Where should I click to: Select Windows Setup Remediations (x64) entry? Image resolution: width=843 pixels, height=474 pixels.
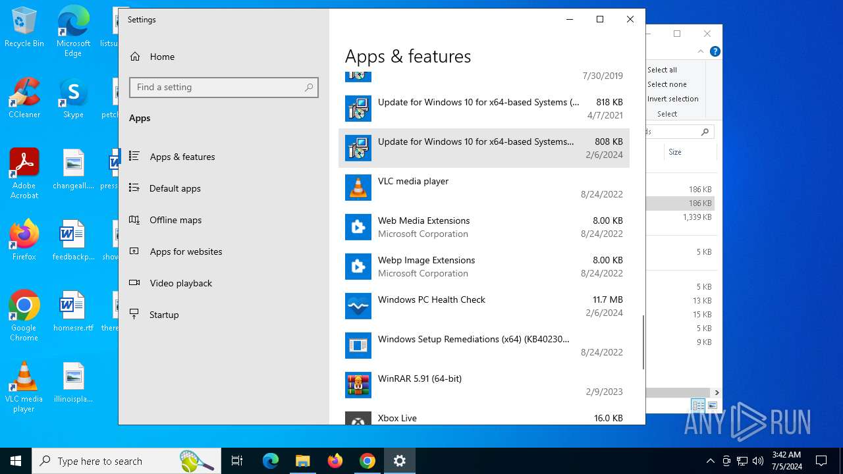pyautogui.click(x=484, y=346)
